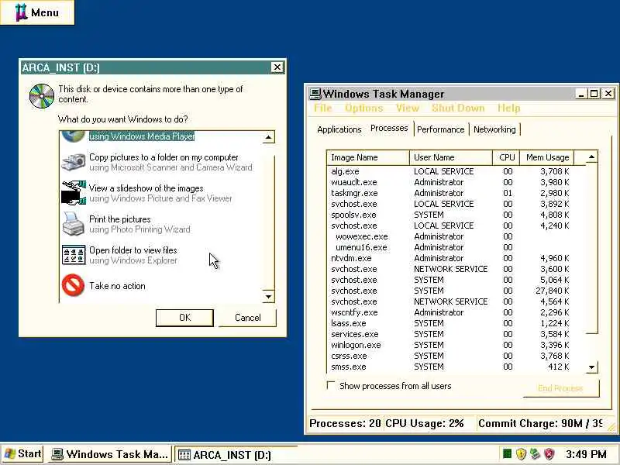Select the wowexec.exe process

[x=450, y=236]
